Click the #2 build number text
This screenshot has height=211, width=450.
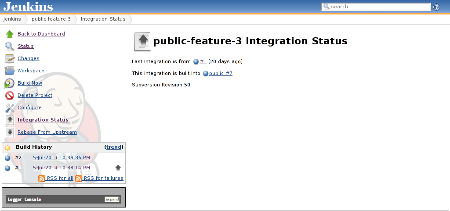pos(18,158)
